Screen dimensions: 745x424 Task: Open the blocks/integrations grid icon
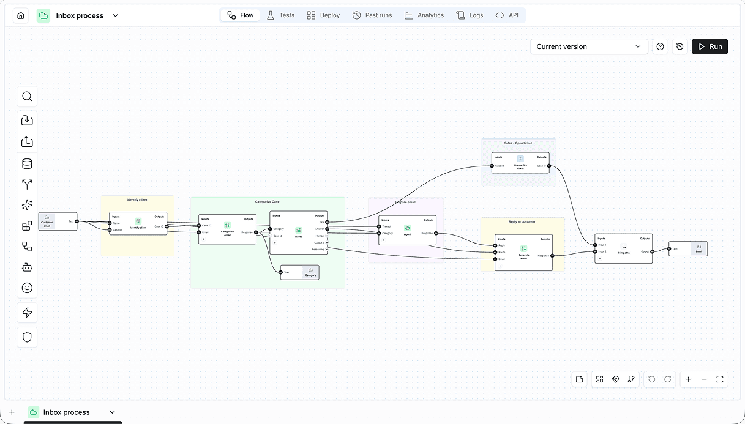(x=27, y=226)
